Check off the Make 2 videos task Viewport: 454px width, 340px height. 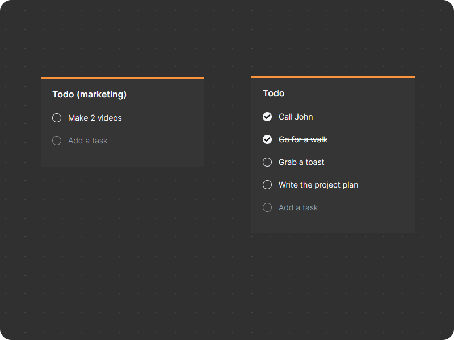coord(57,118)
